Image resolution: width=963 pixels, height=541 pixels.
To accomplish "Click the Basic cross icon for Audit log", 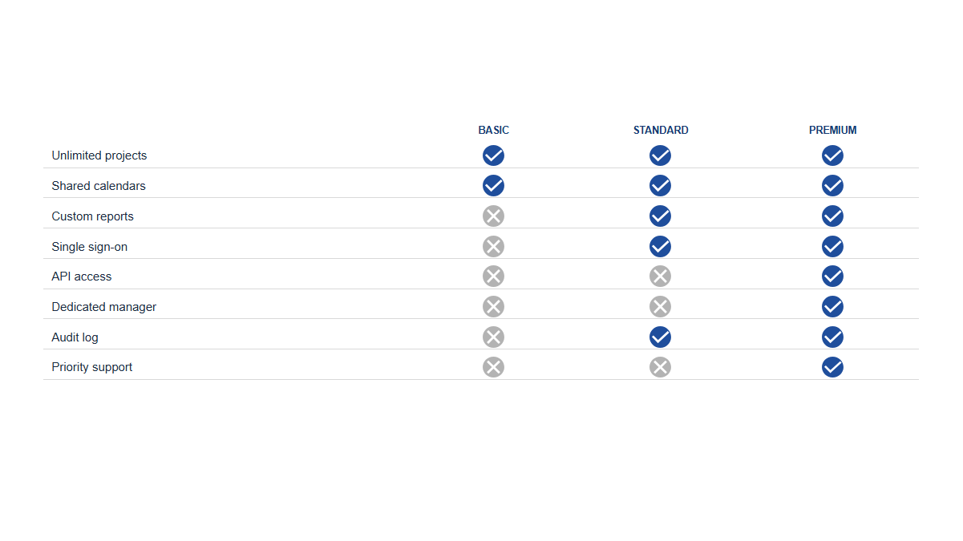I will (x=493, y=337).
